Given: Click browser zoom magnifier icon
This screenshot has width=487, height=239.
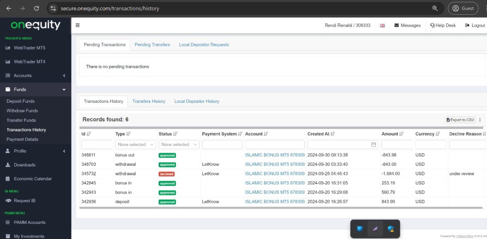Looking at the screenshot, I should (435, 8).
